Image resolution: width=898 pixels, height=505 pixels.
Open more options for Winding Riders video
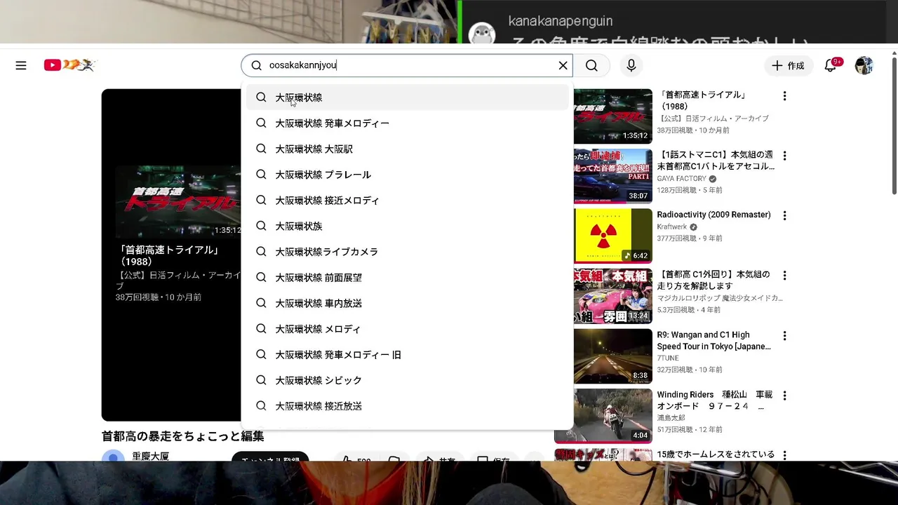(784, 396)
